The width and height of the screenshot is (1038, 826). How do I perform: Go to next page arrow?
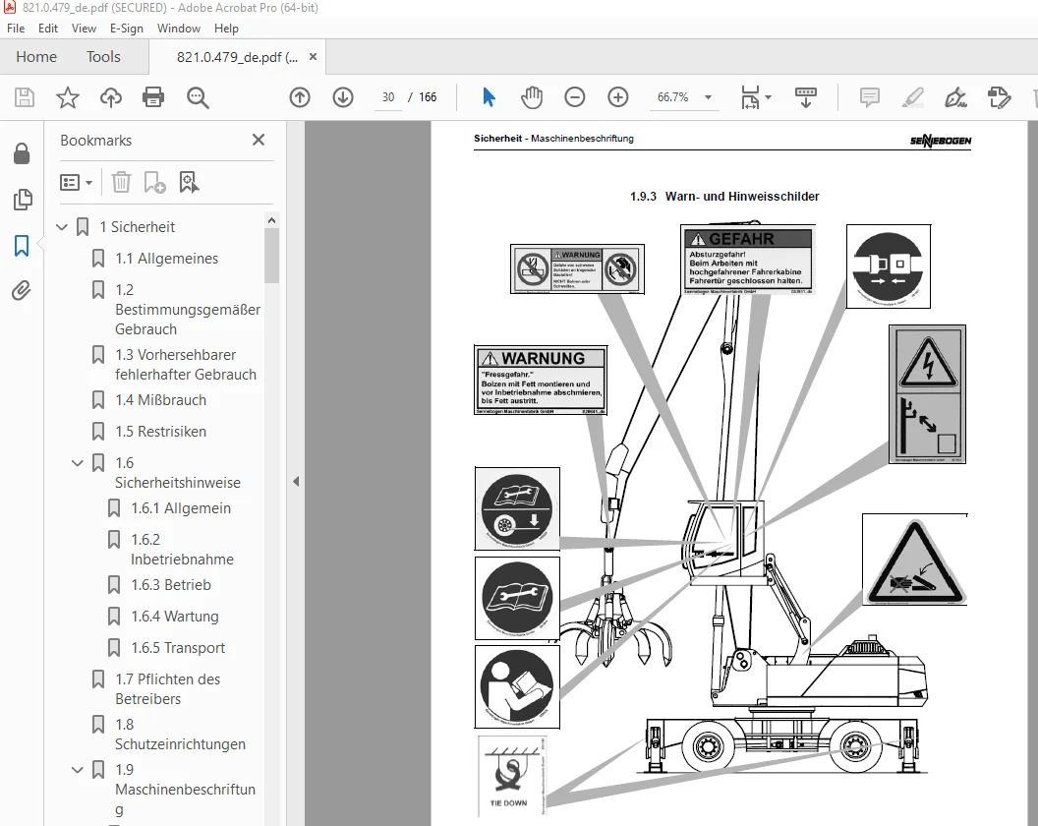(x=343, y=97)
